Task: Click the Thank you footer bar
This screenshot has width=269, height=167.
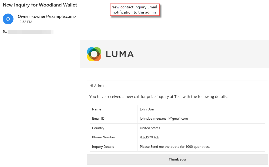Action: (177, 159)
